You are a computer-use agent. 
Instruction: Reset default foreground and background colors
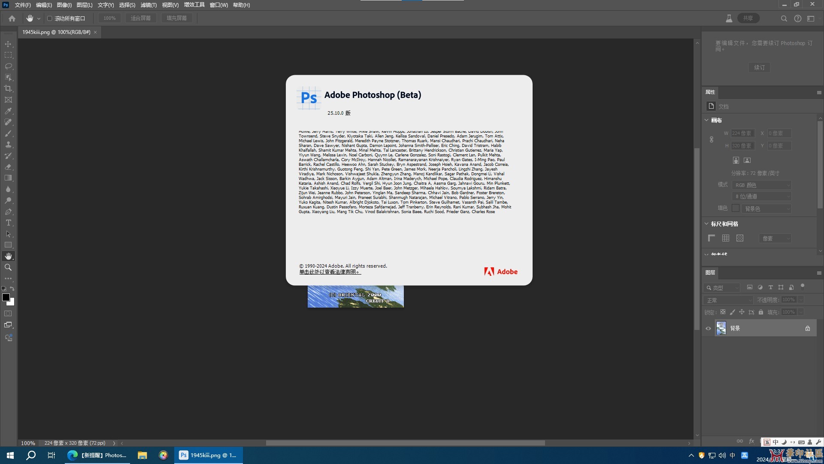point(4,289)
